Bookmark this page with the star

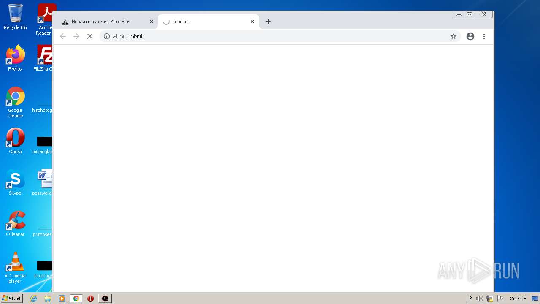(x=454, y=36)
